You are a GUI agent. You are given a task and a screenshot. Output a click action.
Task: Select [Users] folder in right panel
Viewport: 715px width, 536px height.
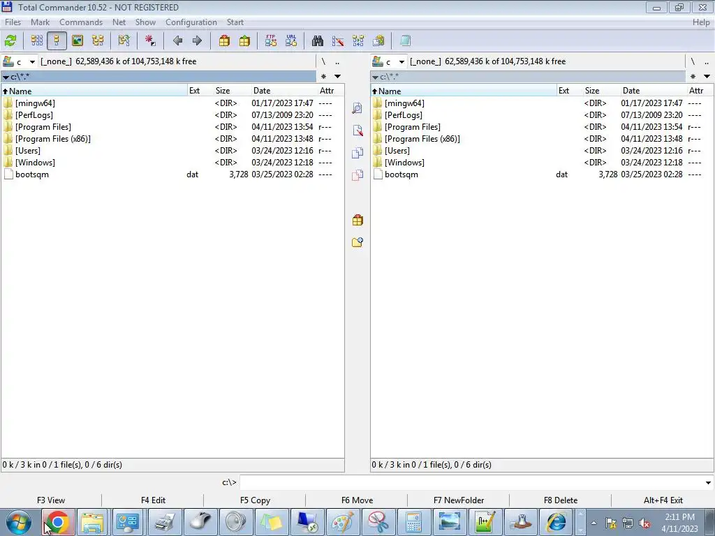tap(542, 151)
